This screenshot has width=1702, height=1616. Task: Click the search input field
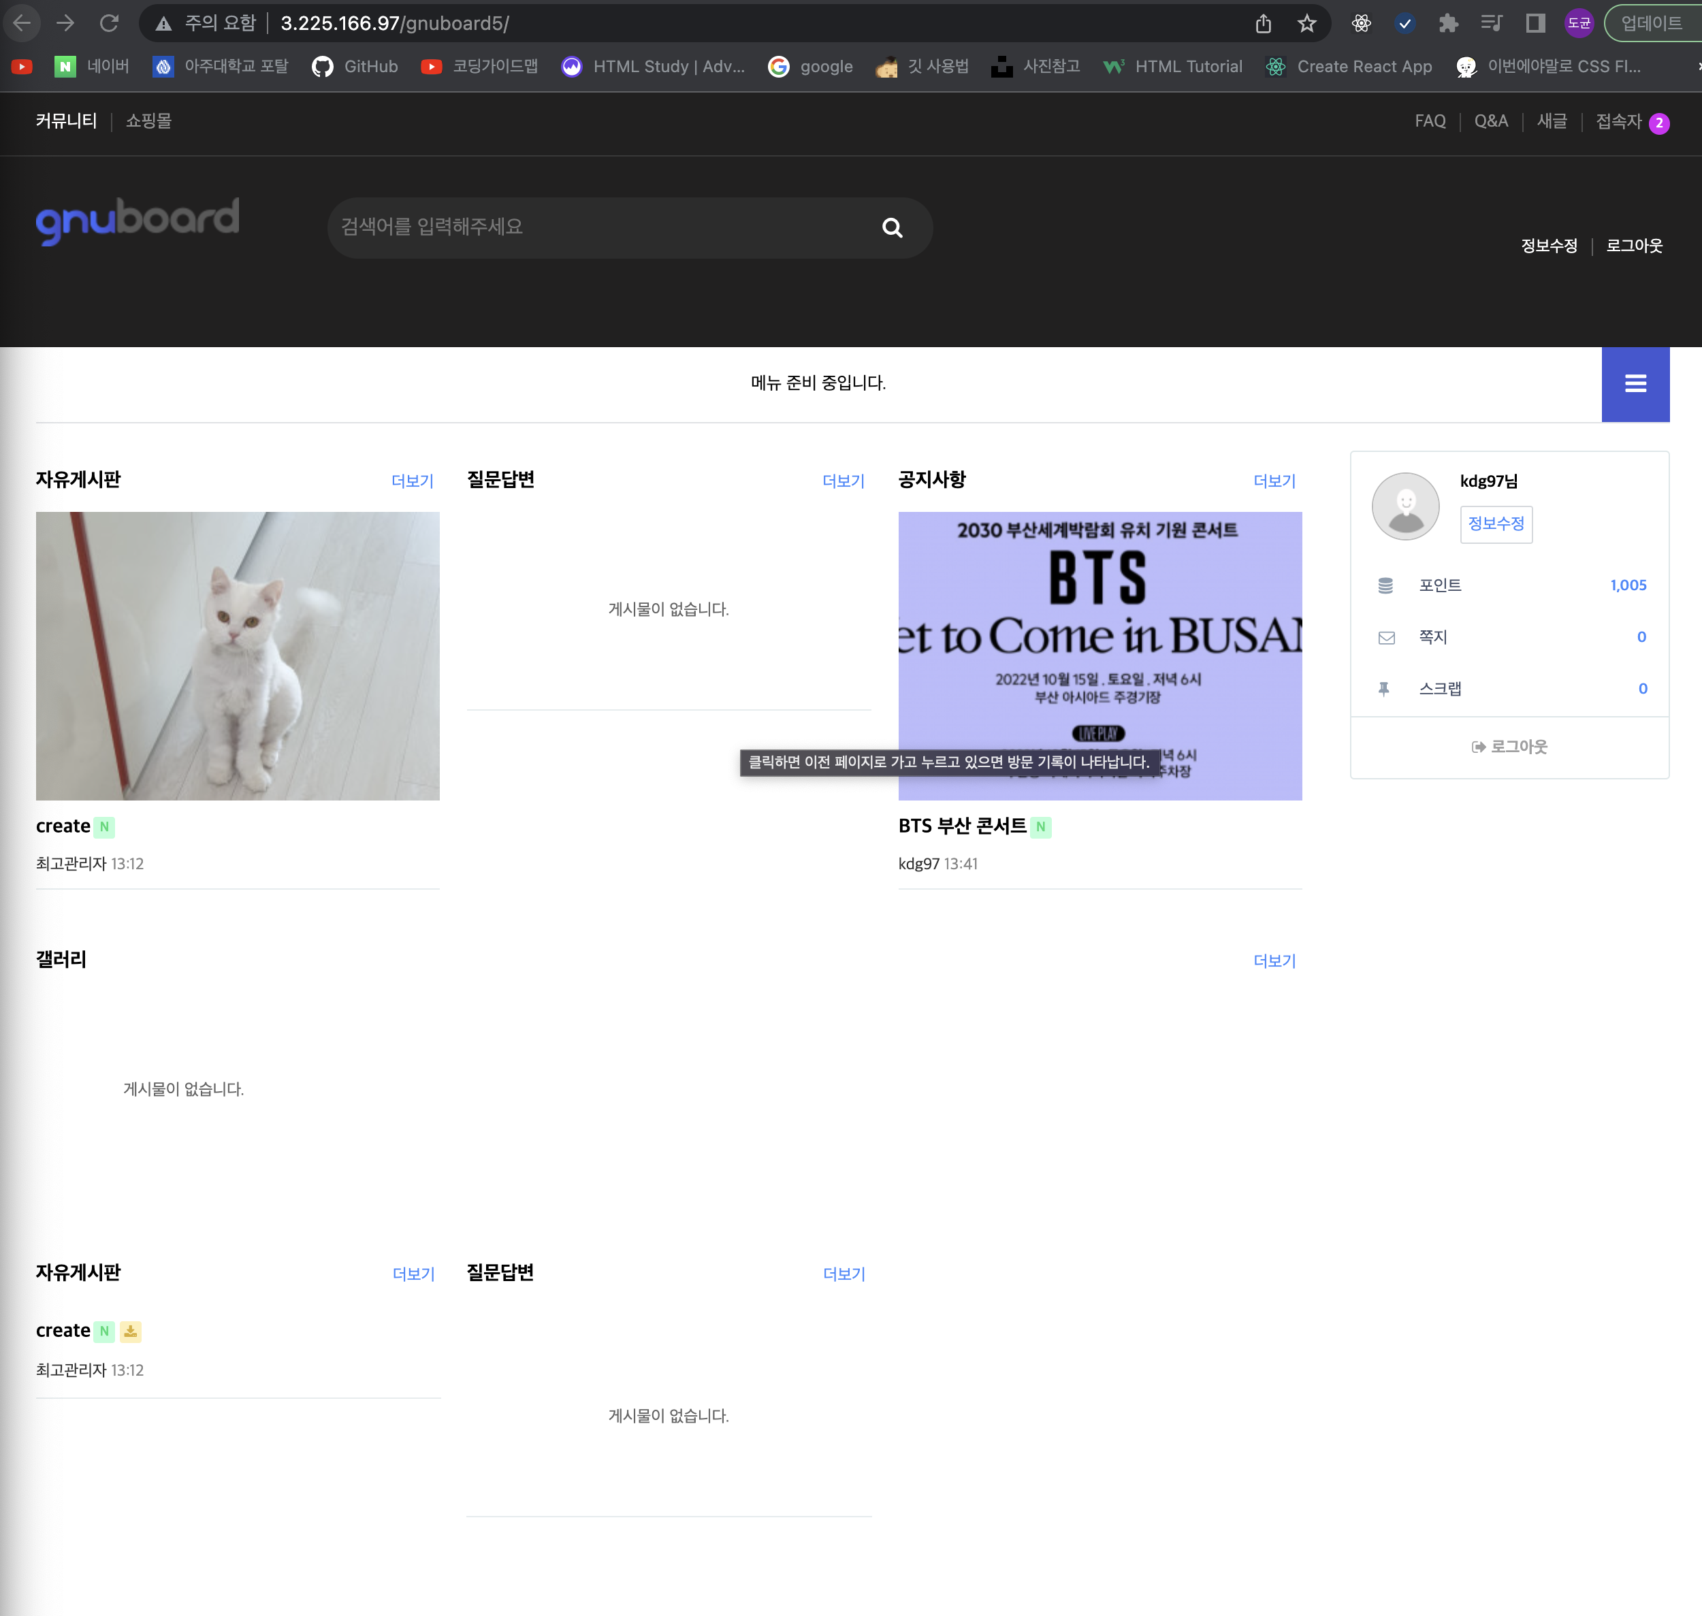pyautogui.click(x=603, y=227)
